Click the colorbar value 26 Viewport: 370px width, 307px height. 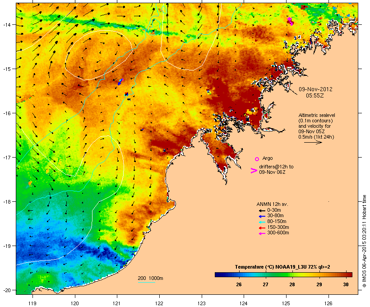(x=239, y=284)
